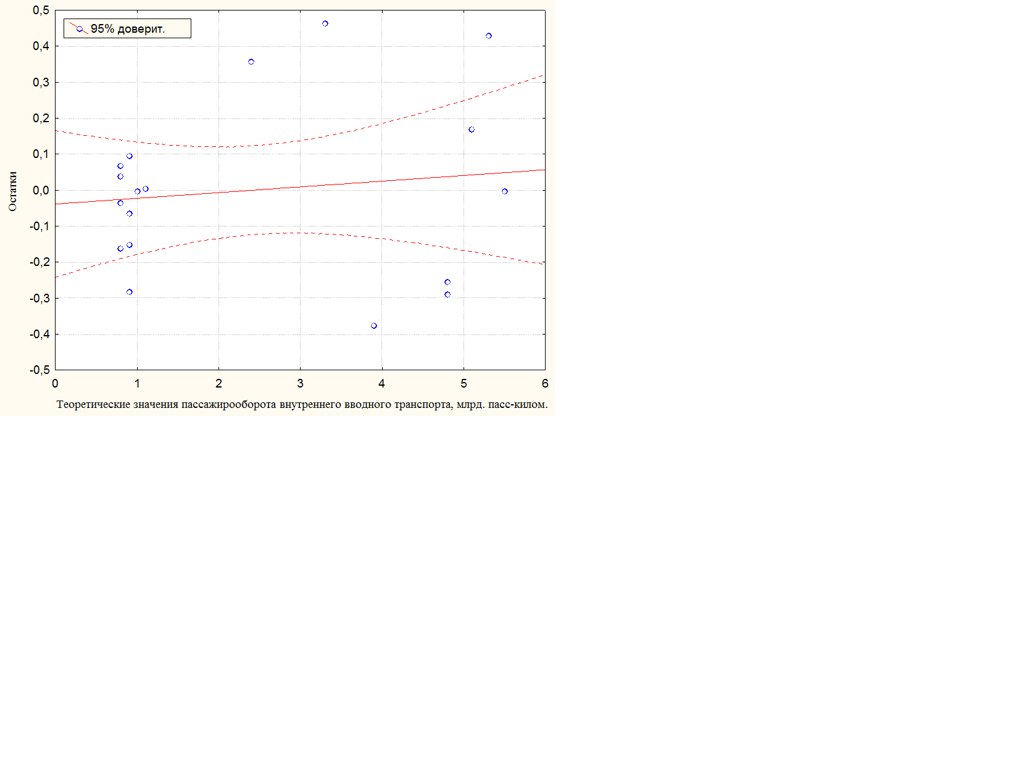Image resolution: width=1019 pixels, height=764 pixels.
Task: Click the y-axis tick label "-0,2"
Action: [39, 262]
